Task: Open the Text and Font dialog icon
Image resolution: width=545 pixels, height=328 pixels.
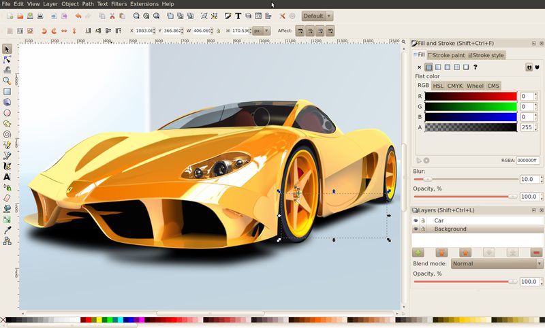Action: point(238,16)
